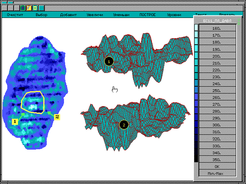Viewport: 246px width, 184px height.
Task: Click the yellow-outlined rectangle toolbar icon
Action: tap(35, 8)
